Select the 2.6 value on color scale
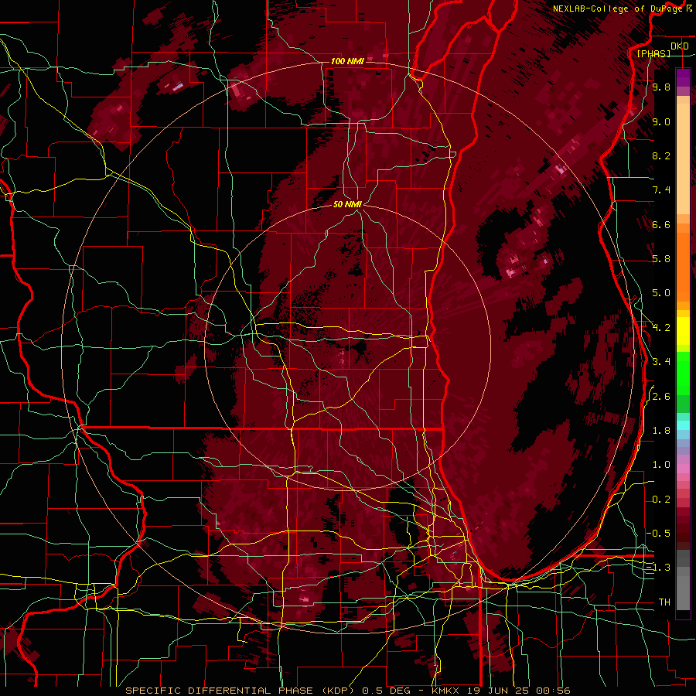 click(661, 397)
